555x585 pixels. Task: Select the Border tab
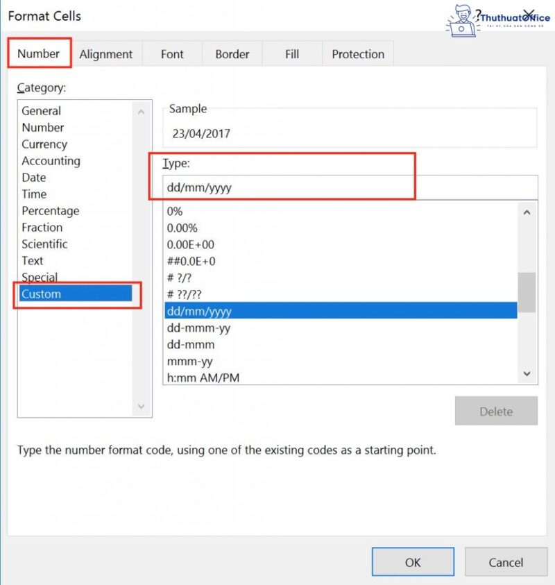(x=232, y=53)
